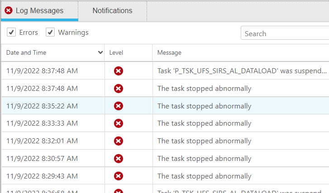Click error icon in 8:32:01 AM row
Screen dimensions: 329x193
click(x=118, y=141)
